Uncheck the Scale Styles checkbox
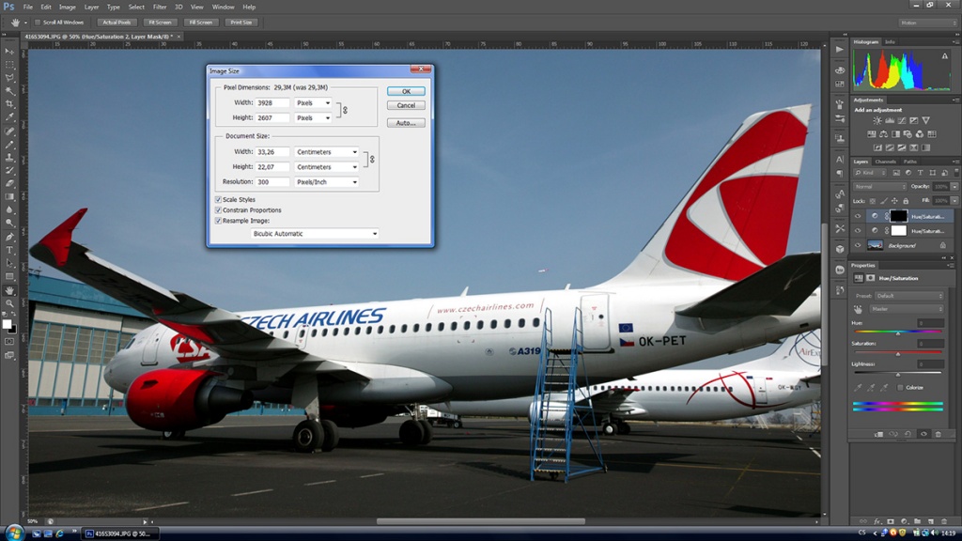 point(218,199)
